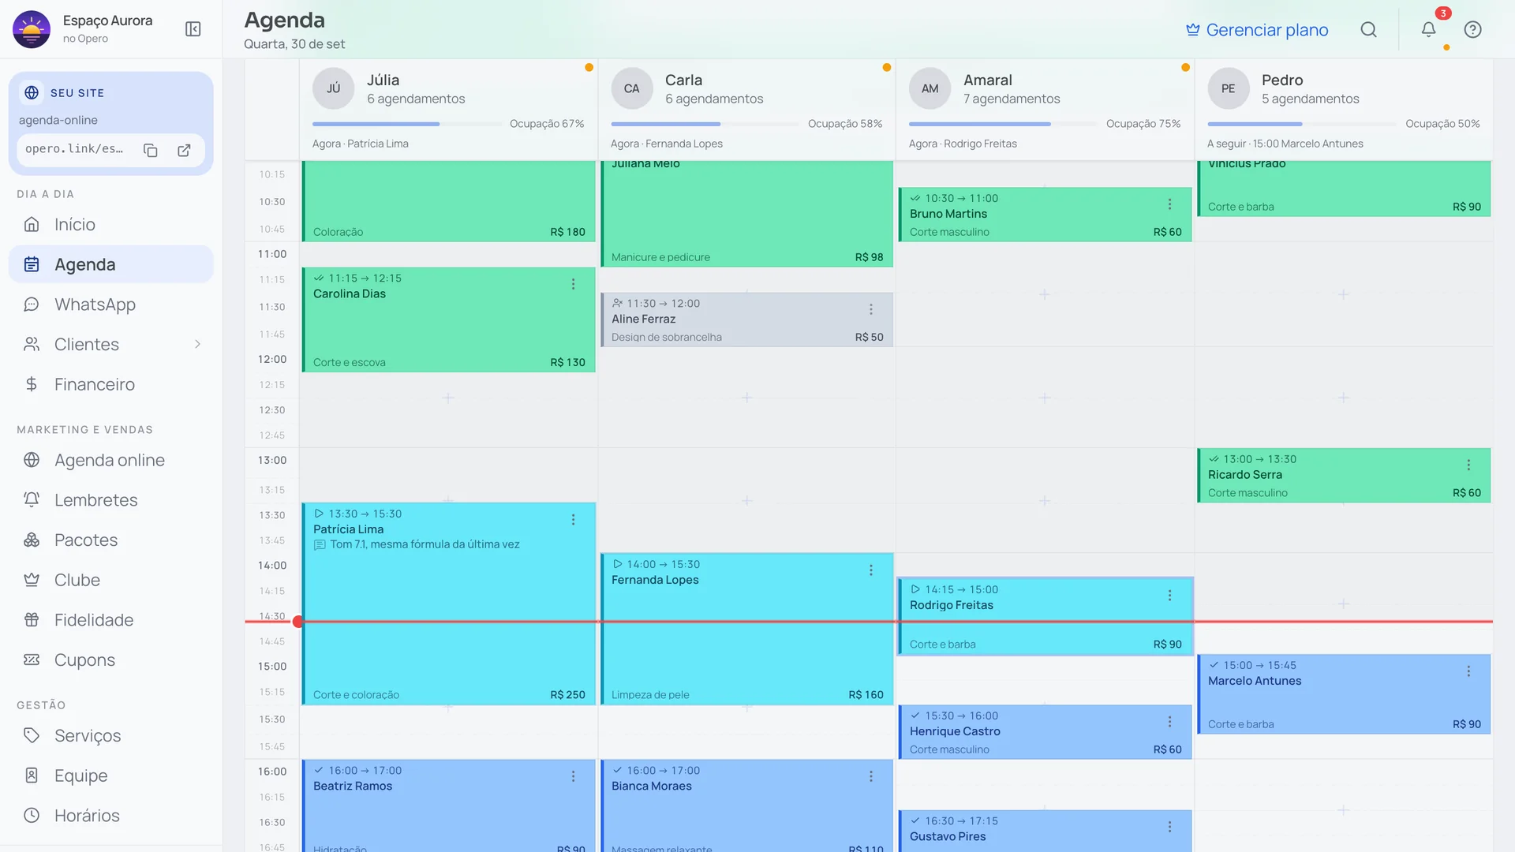Open Clube page
Viewport: 1515px width, 852px height.
(110, 580)
